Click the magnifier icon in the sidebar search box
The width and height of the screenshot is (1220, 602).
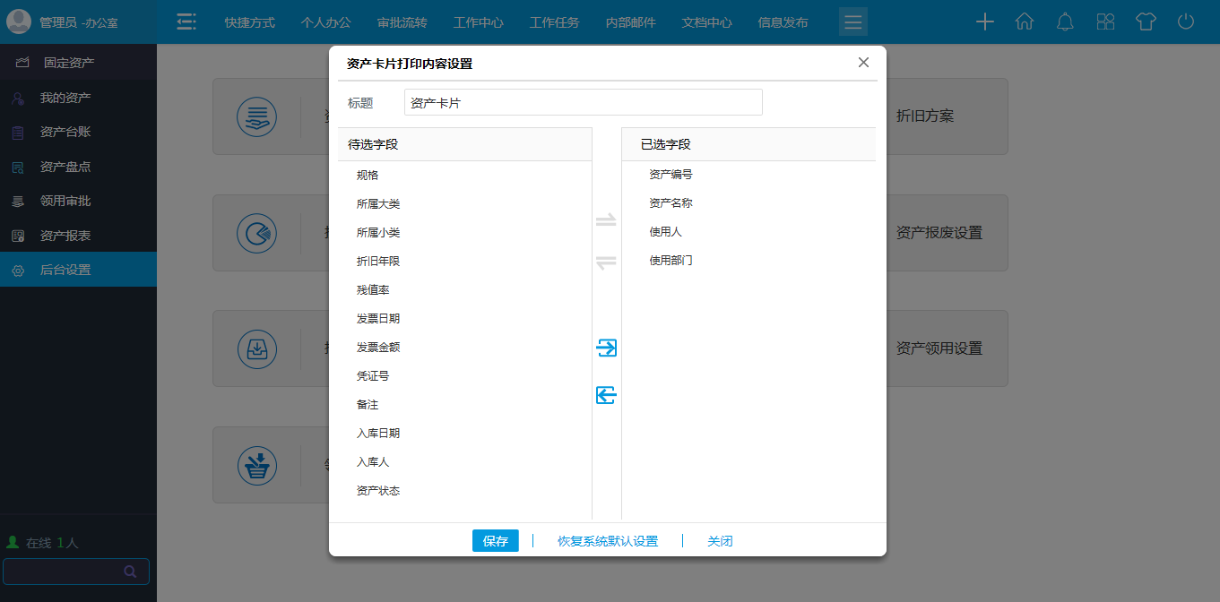[130, 571]
